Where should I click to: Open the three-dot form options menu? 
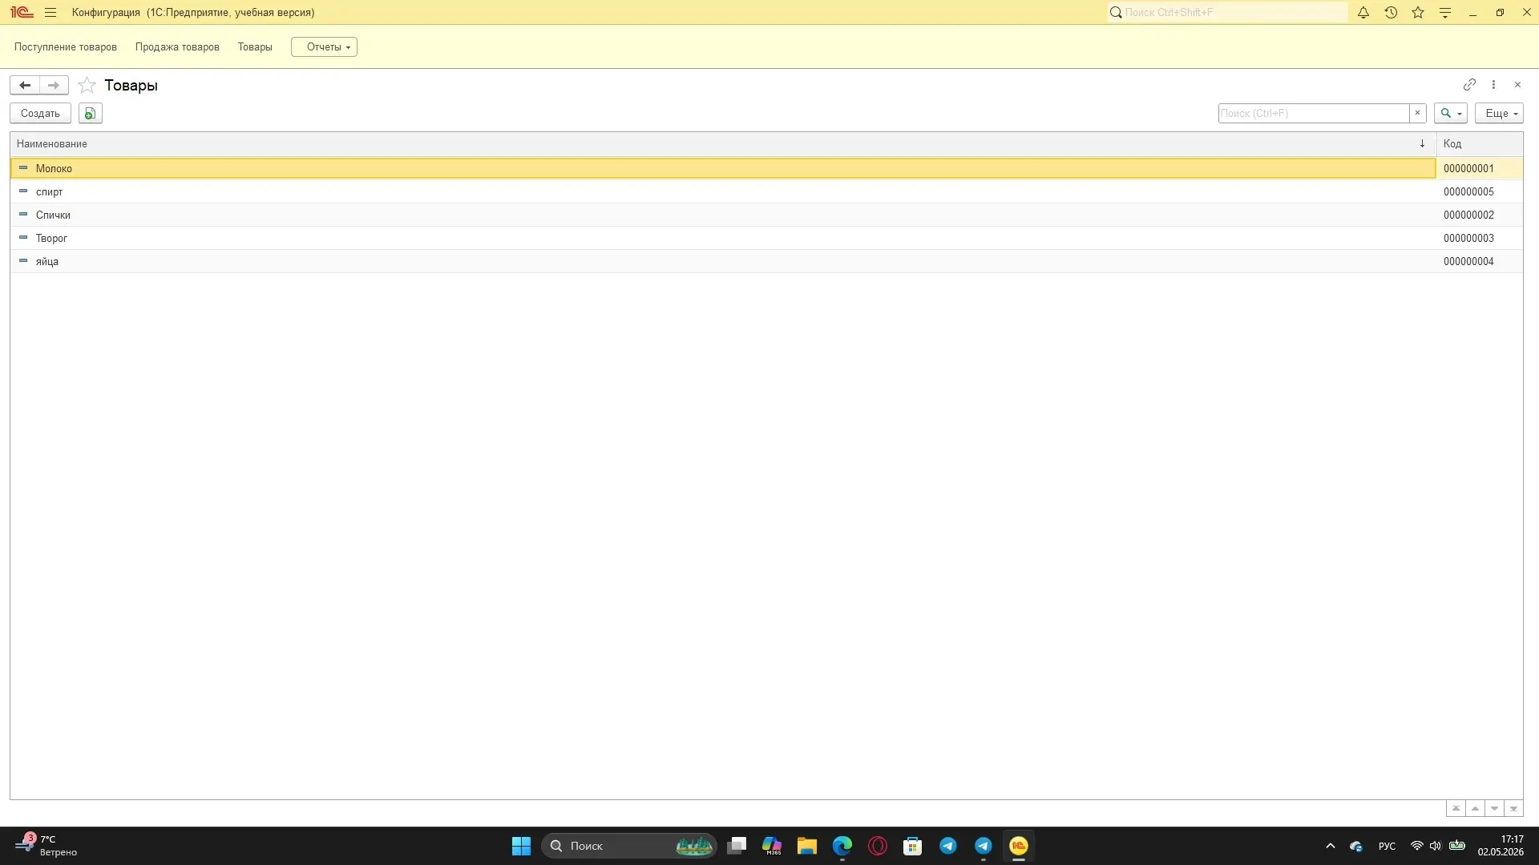(x=1493, y=85)
